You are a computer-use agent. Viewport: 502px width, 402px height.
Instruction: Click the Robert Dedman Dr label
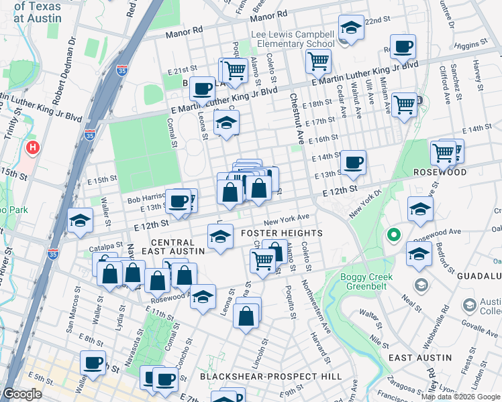[64, 71]
